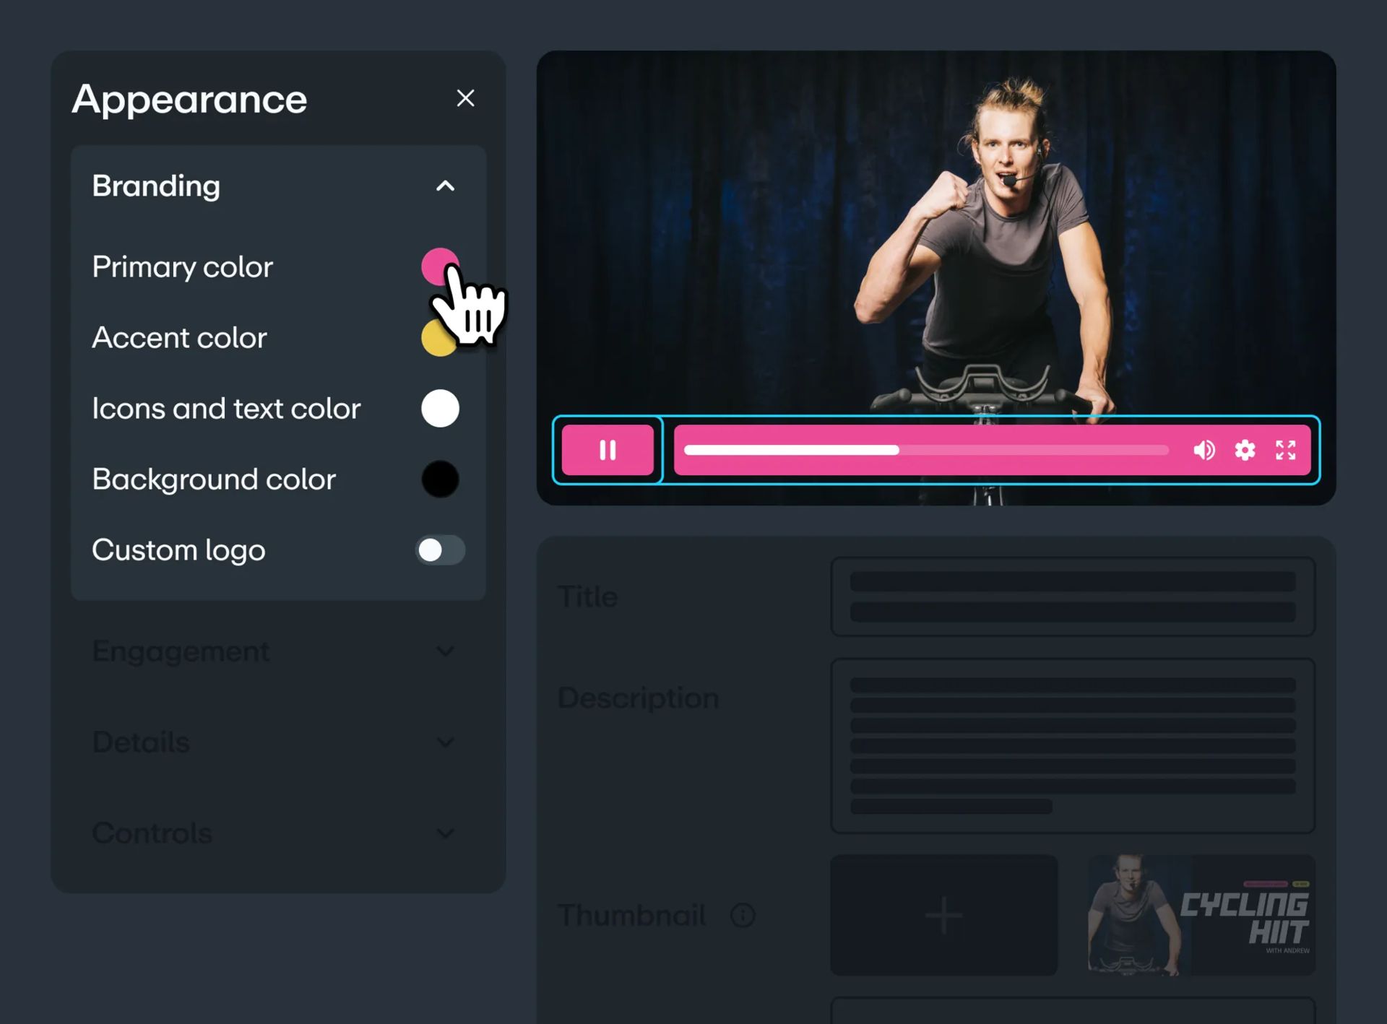Mute video using the volume speaker icon
Viewport: 1387px width, 1024px height.
coord(1204,451)
